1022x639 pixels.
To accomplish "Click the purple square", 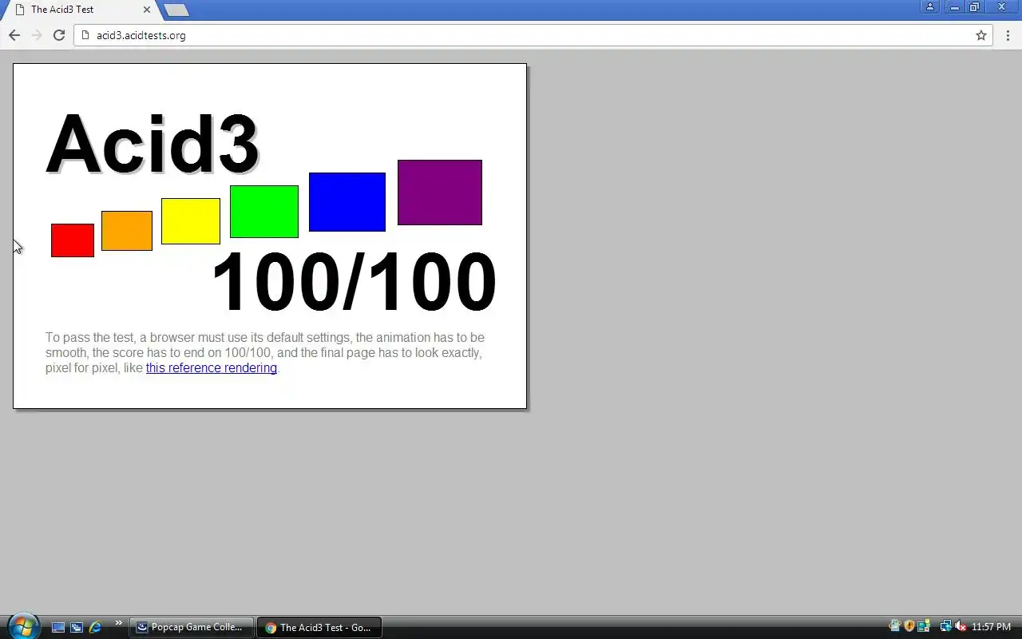I will point(440,192).
